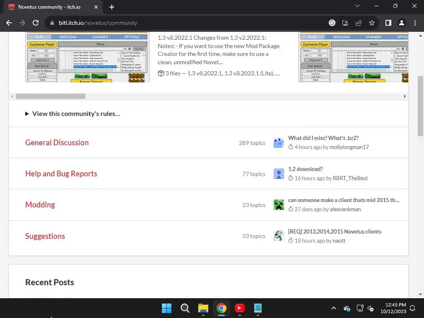Open topic 1.2 download?
The width and height of the screenshot is (424, 318).
tap(305, 169)
